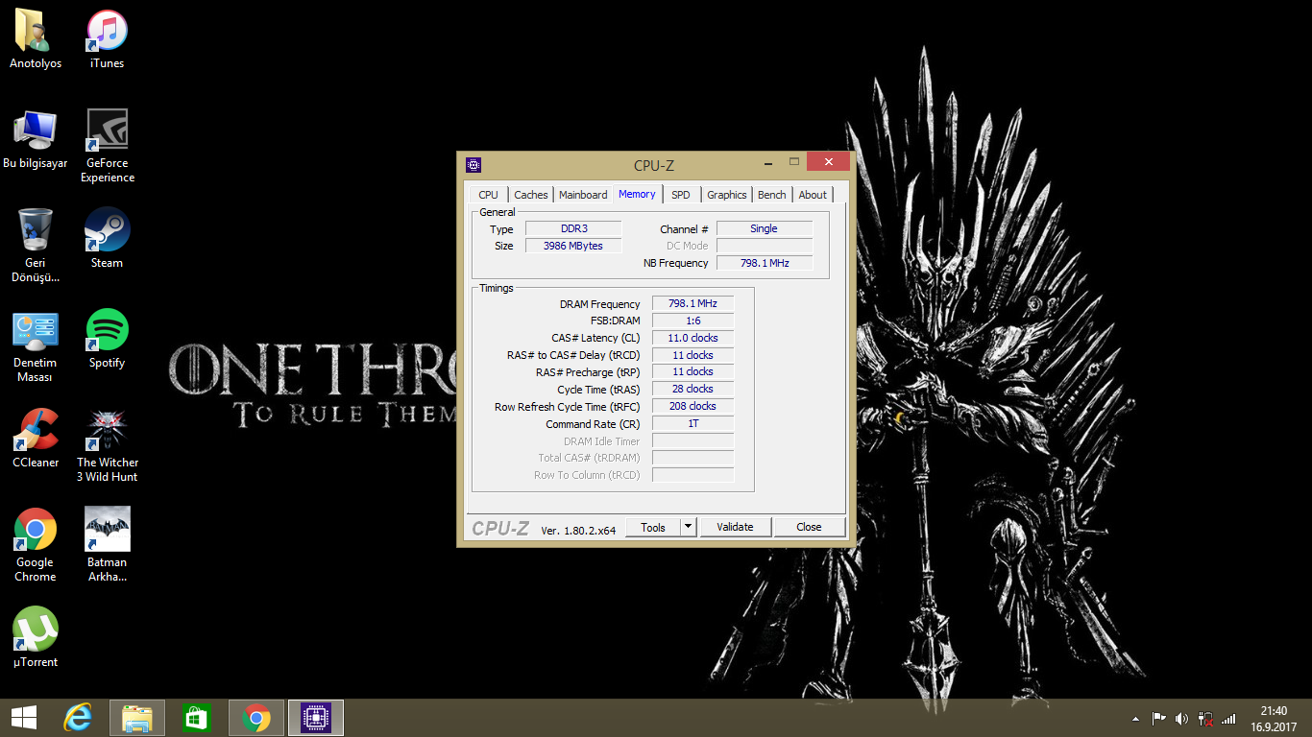The height and width of the screenshot is (737, 1312).
Task: Expand the Tools dropdown arrow
Action: [x=688, y=527]
